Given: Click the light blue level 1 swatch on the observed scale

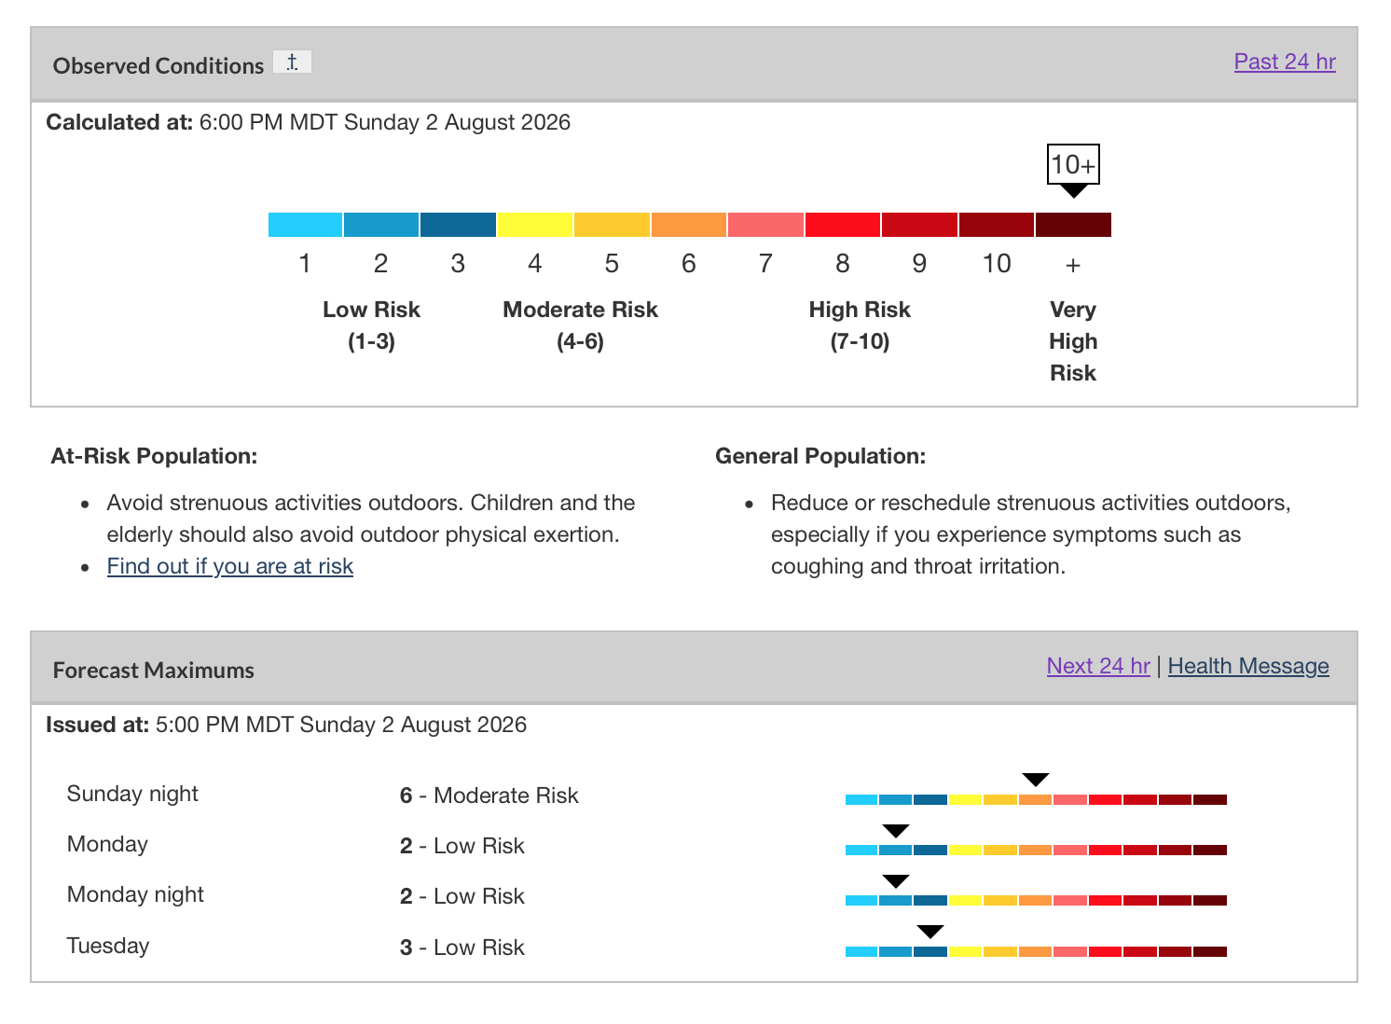Looking at the screenshot, I should pos(305,225).
